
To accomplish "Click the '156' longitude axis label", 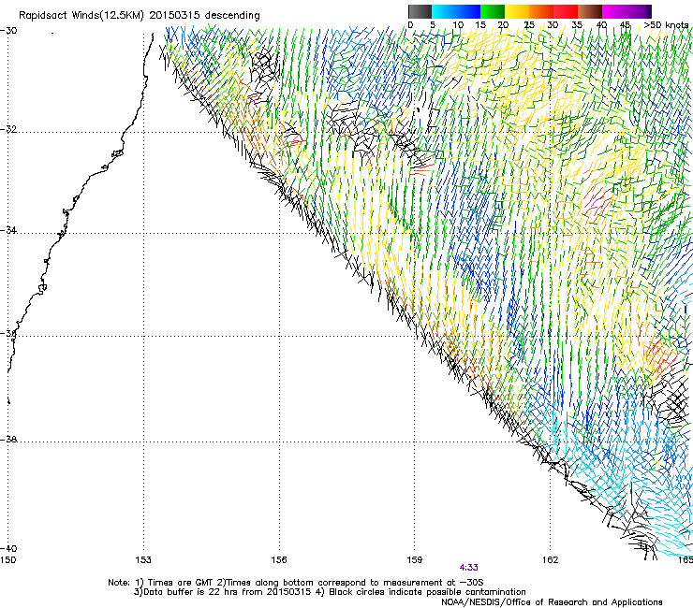I will tap(279, 560).
